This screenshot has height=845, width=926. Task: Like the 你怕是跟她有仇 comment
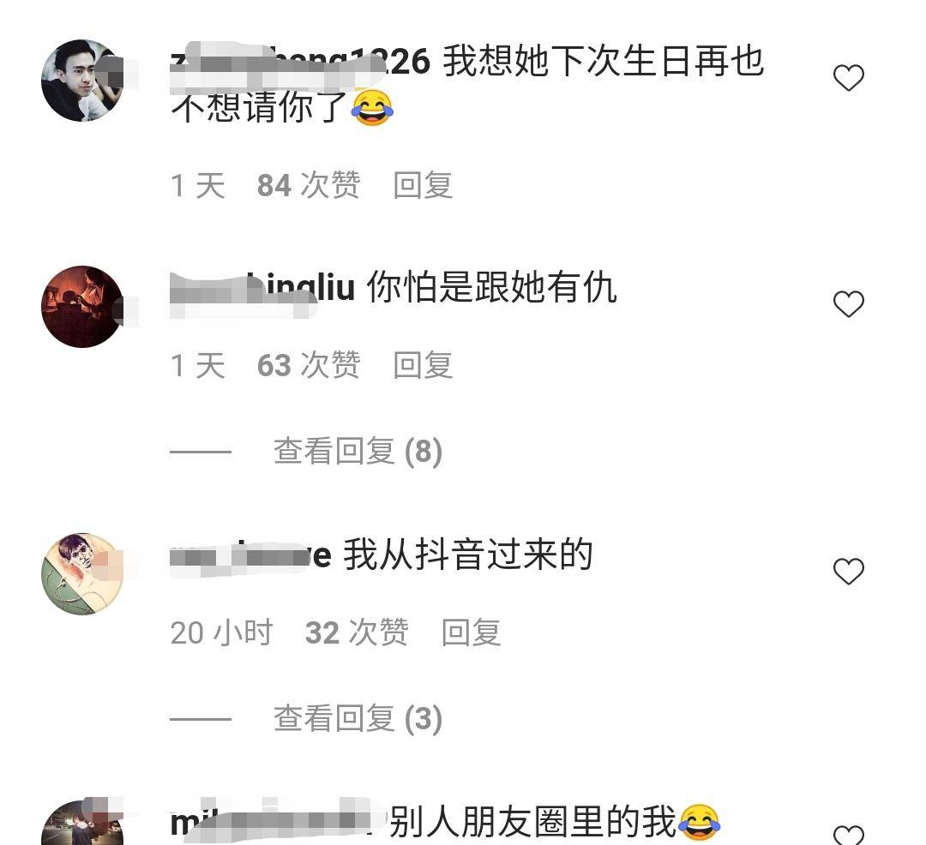pos(849,304)
